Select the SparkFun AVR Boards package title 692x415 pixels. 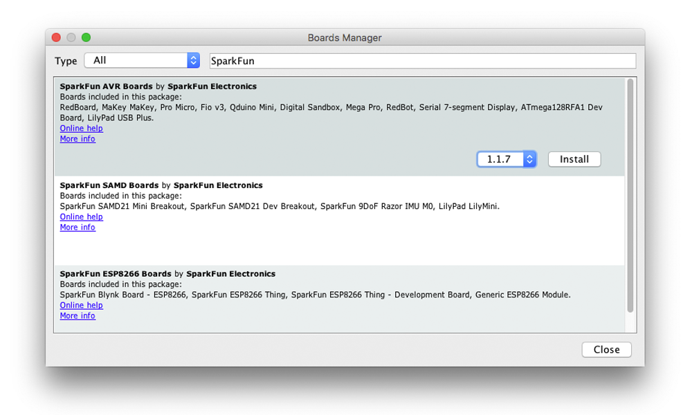pyautogui.click(x=106, y=86)
